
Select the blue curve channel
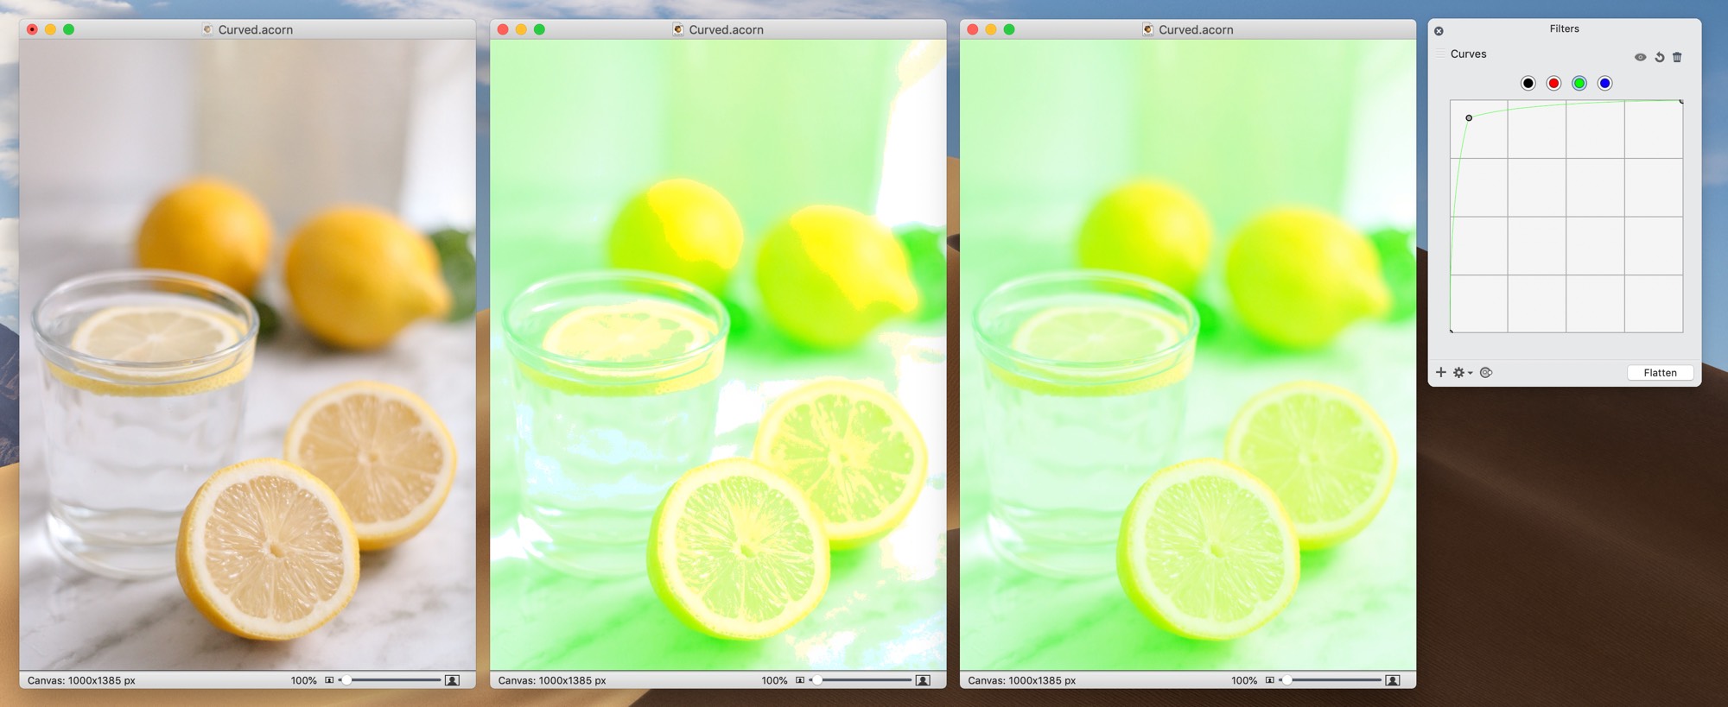pos(1604,84)
